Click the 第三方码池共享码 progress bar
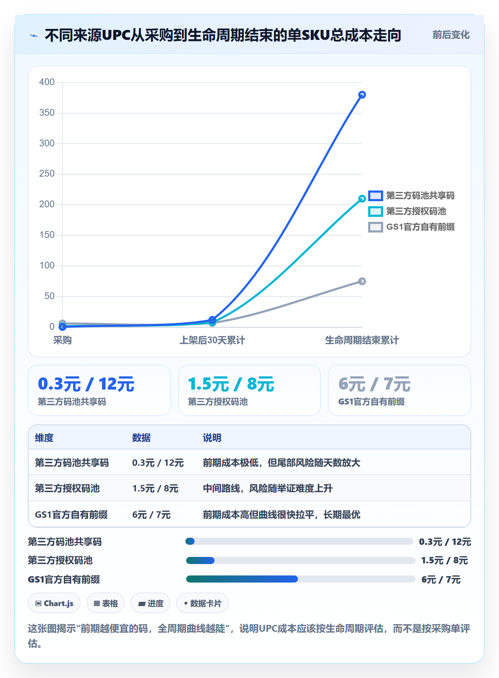This screenshot has height=678, width=499. point(299,541)
